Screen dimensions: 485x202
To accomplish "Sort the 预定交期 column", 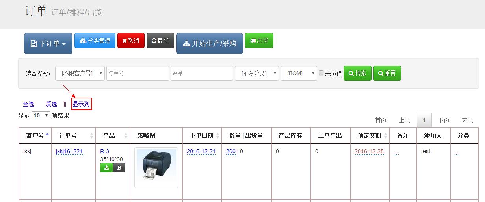I will click(385, 135).
